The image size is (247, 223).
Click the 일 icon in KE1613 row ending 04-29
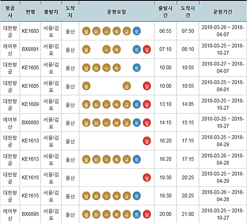click(x=147, y=141)
